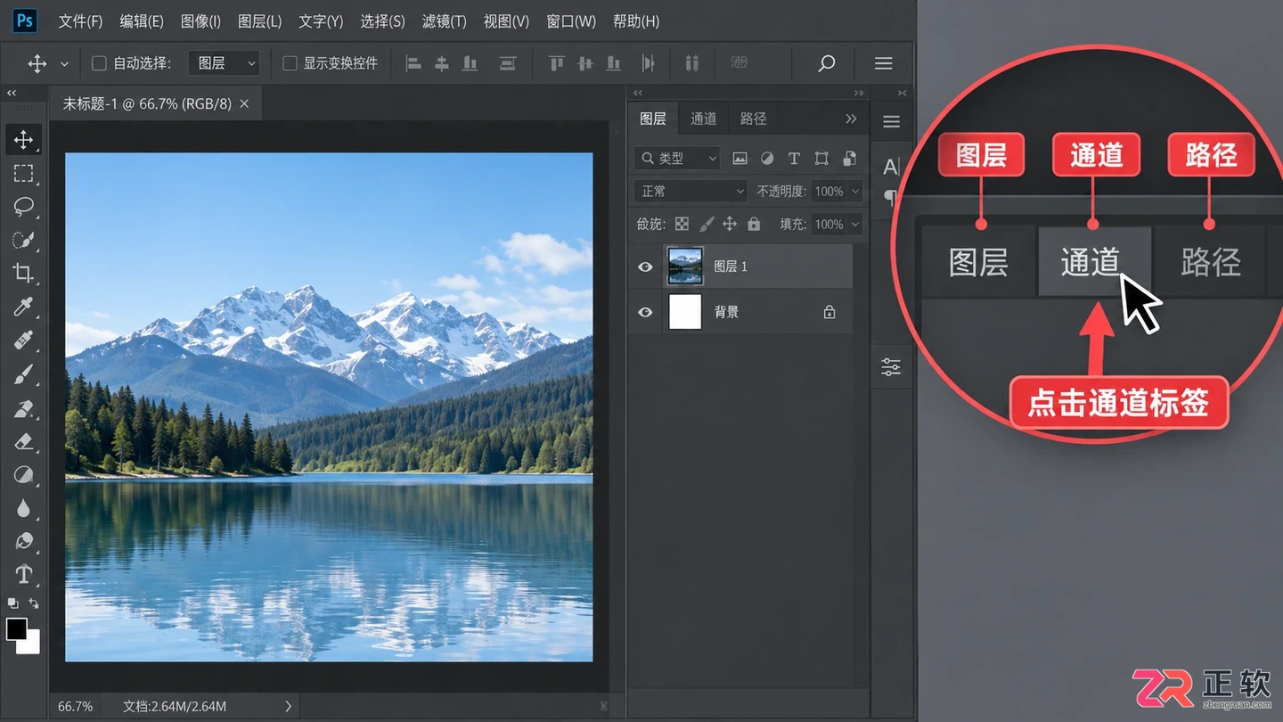
Task: Open the 填充 100% dropdown
Action: [x=838, y=224]
